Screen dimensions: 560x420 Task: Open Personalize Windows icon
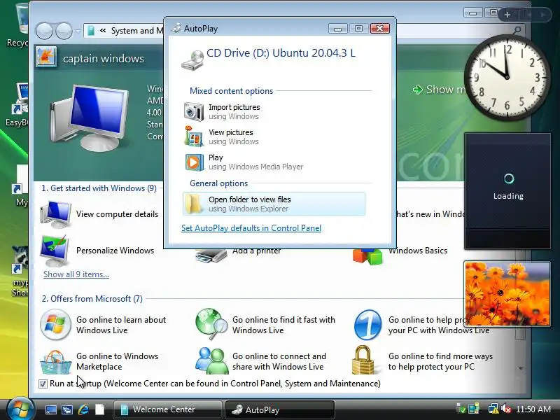tap(55, 251)
